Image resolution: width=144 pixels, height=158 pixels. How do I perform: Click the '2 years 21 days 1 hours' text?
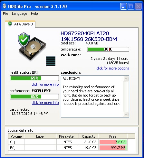pyautogui.click(x=109, y=59)
